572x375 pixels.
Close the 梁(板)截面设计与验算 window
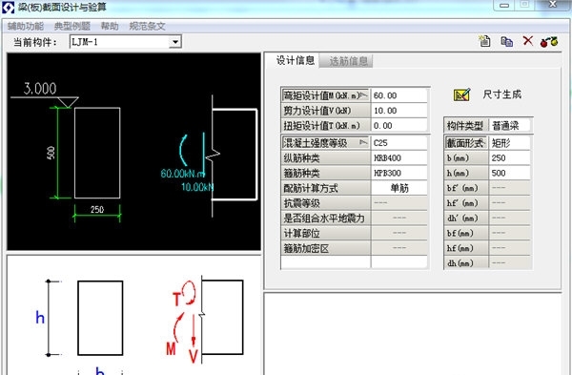click(x=553, y=5)
